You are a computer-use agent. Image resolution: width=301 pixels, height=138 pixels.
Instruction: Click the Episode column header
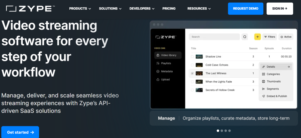pyautogui.click(x=269, y=48)
